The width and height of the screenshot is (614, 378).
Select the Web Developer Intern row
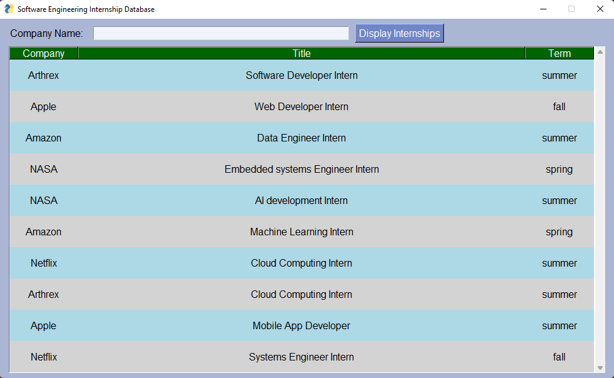pyautogui.click(x=301, y=106)
